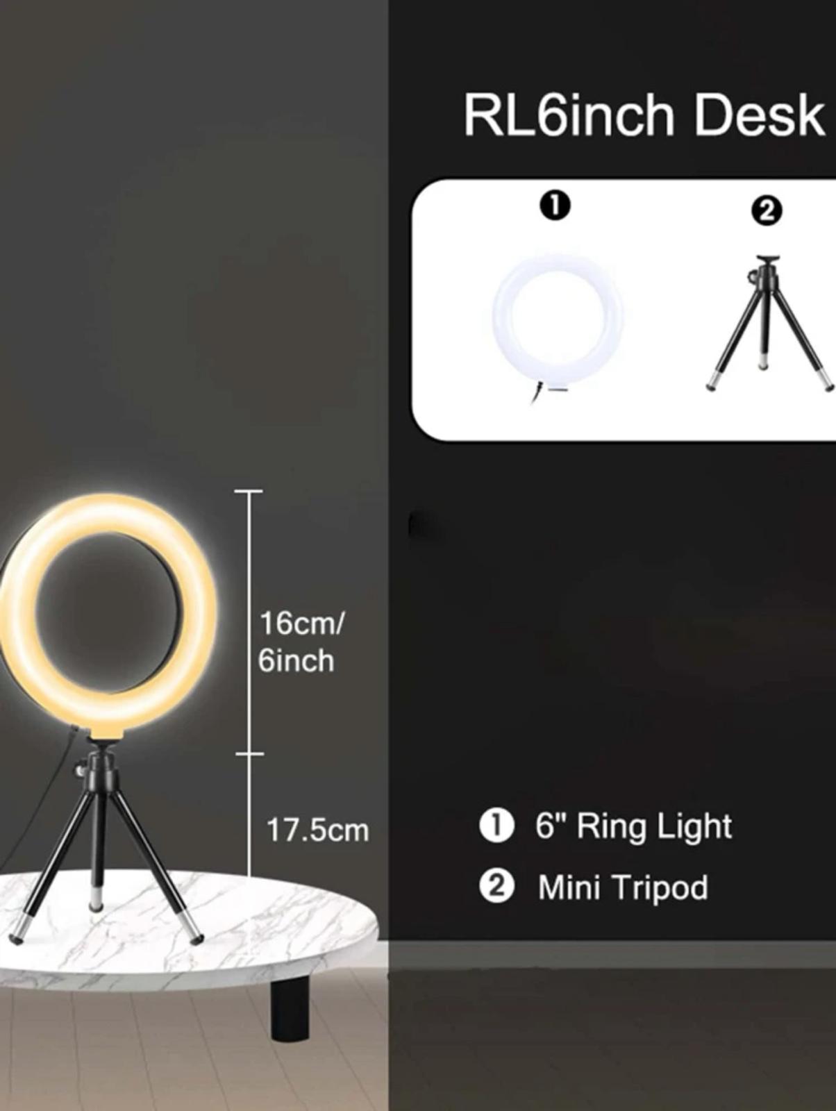Click the 16cm/6inch dimension text
Image resolution: width=836 pixels, height=1111 pixels.
(301, 642)
